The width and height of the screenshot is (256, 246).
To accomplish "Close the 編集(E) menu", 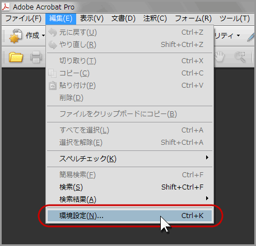I will (60, 18).
